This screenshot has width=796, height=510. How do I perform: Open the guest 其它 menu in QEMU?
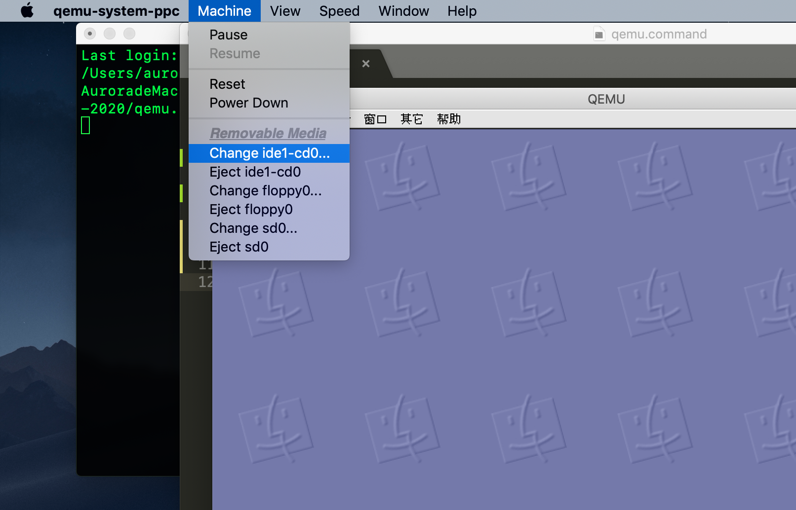click(412, 119)
